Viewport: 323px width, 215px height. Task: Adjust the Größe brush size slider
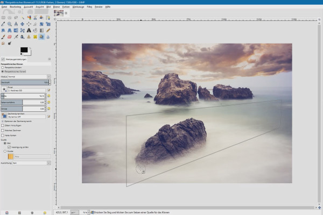click(23, 96)
